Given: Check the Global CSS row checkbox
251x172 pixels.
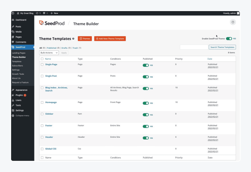Looking at the screenshot, I should 42,149.
